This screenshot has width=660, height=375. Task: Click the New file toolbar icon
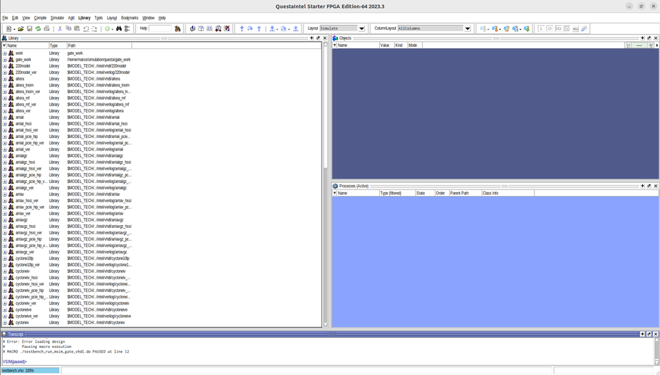pyautogui.click(x=9, y=28)
